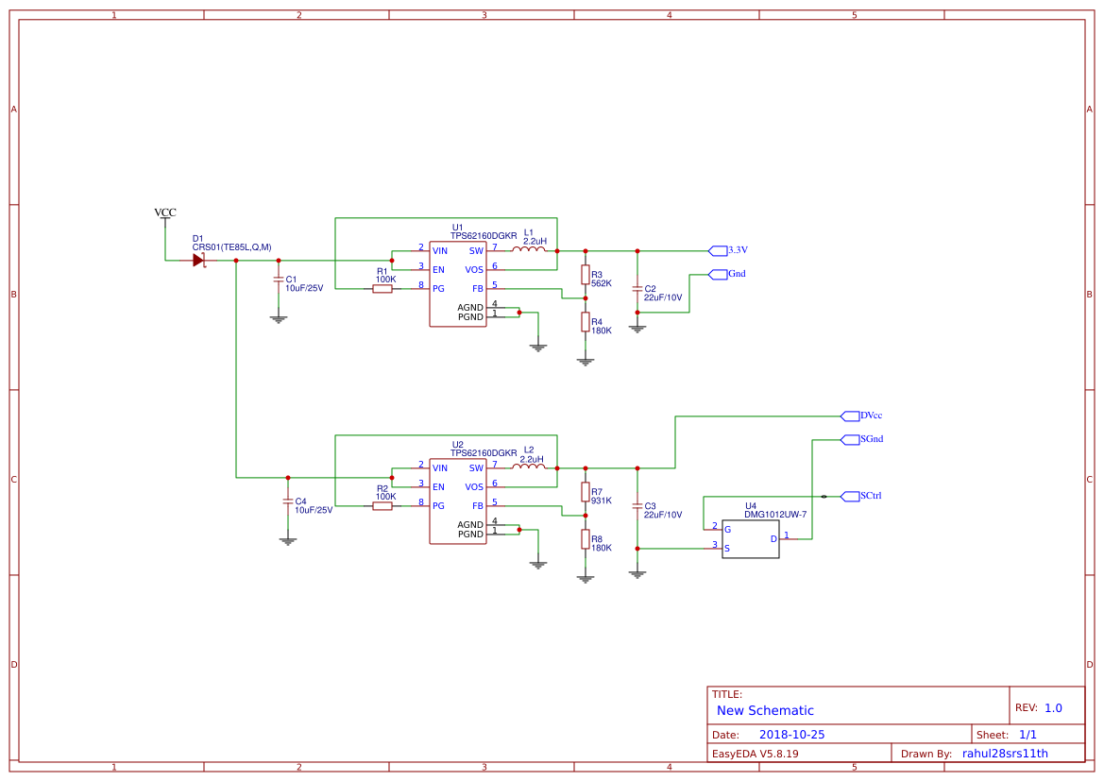Click ground symbol below resistor R4
The height and width of the screenshot is (781, 1104).
[x=586, y=362]
